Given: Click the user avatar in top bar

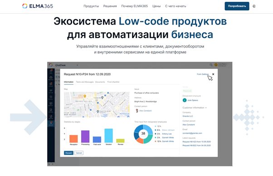Looking at the screenshot, I should tap(216, 65).
